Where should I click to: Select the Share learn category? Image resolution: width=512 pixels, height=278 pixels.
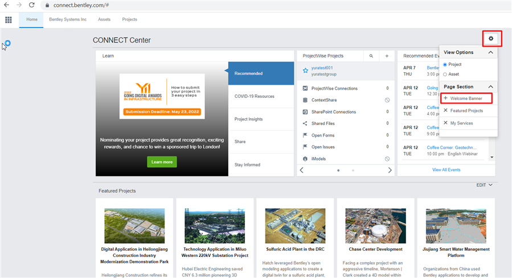tap(261, 142)
